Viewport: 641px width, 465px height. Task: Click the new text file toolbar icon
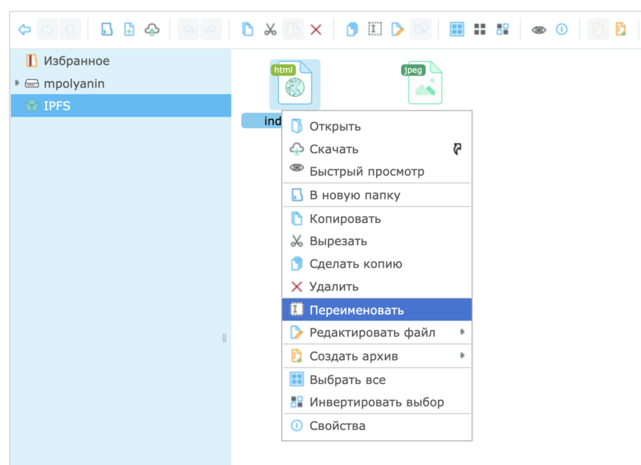pyautogui.click(x=129, y=29)
